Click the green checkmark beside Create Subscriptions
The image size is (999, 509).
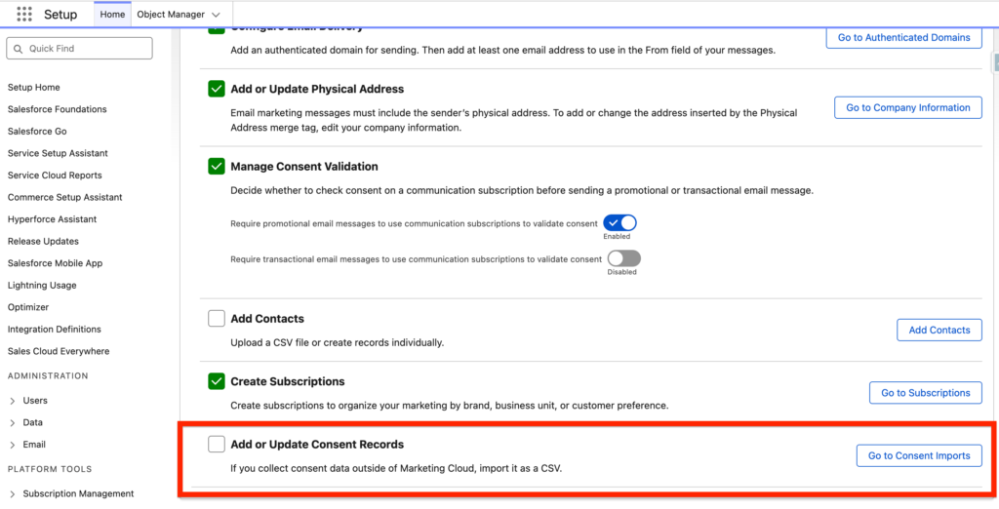pyautogui.click(x=217, y=381)
